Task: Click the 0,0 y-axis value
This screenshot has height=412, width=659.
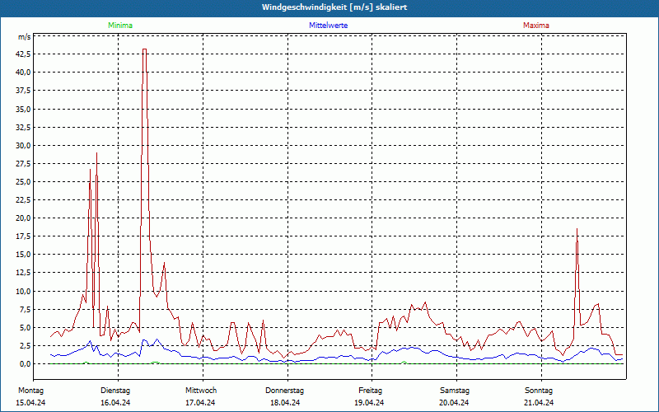Action: pos(25,364)
